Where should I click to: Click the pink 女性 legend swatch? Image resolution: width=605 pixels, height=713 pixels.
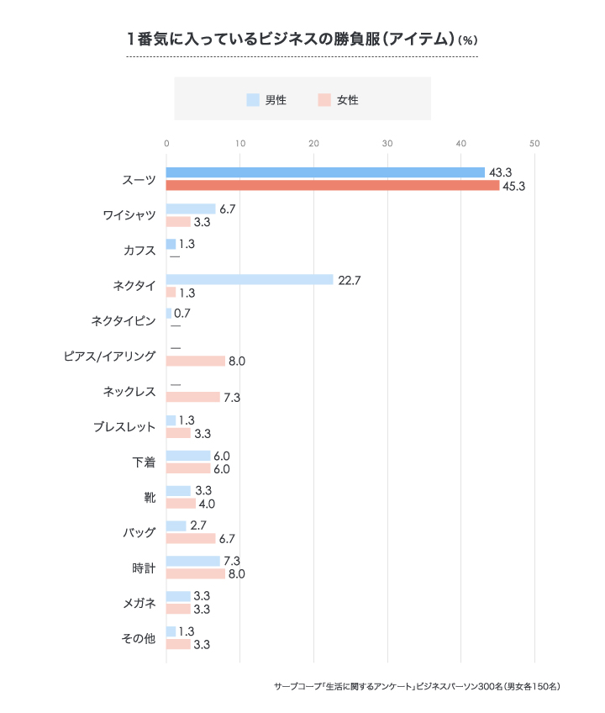tap(324, 99)
